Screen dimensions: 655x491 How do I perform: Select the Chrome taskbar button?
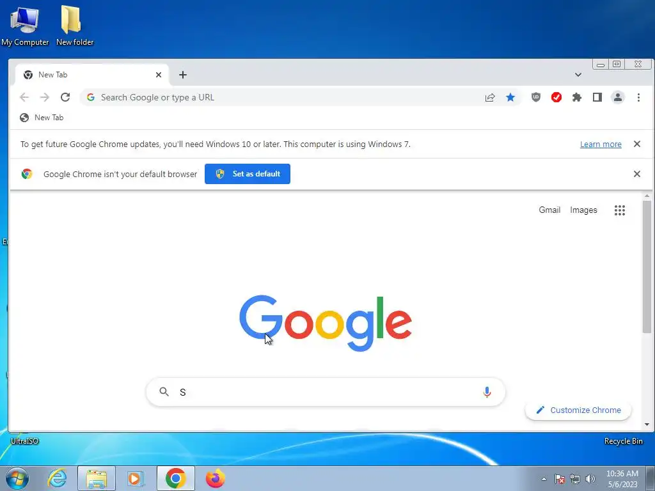[x=175, y=478]
